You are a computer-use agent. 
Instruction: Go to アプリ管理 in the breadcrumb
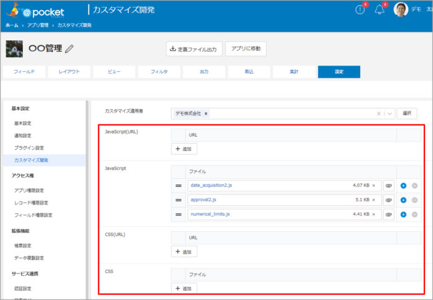point(38,25)
